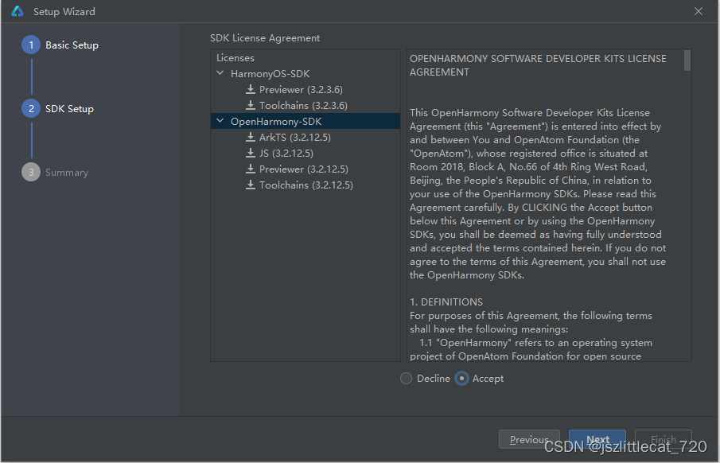Click download icon beside Toolchains (3.2.3.6)
This screenshot has width=720, height=463.
pyautogui.click(x=251, y=105)
